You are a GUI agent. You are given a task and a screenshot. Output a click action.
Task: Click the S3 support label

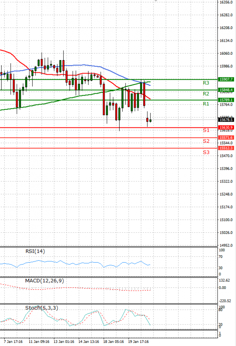pyautogui.click(x=206, y=152)
